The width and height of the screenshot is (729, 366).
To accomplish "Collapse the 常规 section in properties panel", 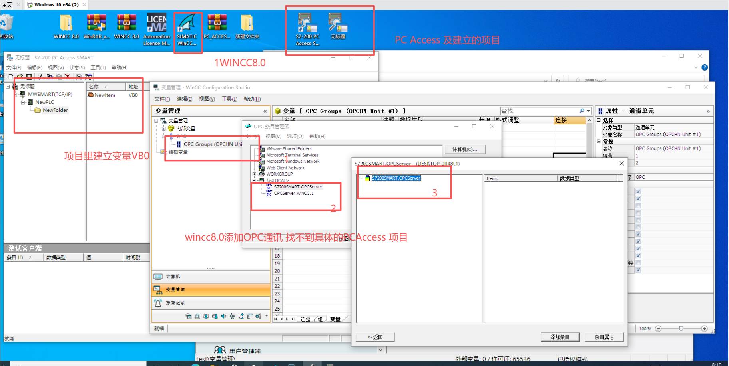I will click(x=598, y=141).
